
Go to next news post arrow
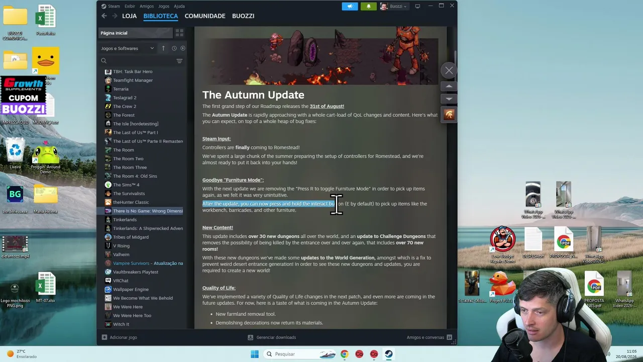tap(449, 99)
